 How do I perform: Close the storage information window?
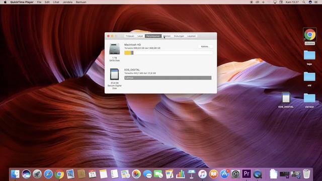coord(108,36)
